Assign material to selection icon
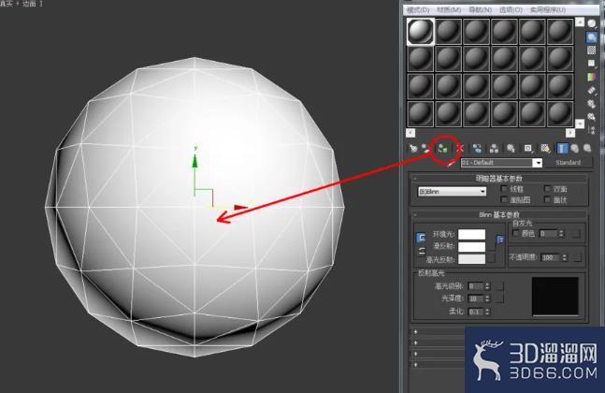Viewport: 605px width, 393px height. click(443, 148)
